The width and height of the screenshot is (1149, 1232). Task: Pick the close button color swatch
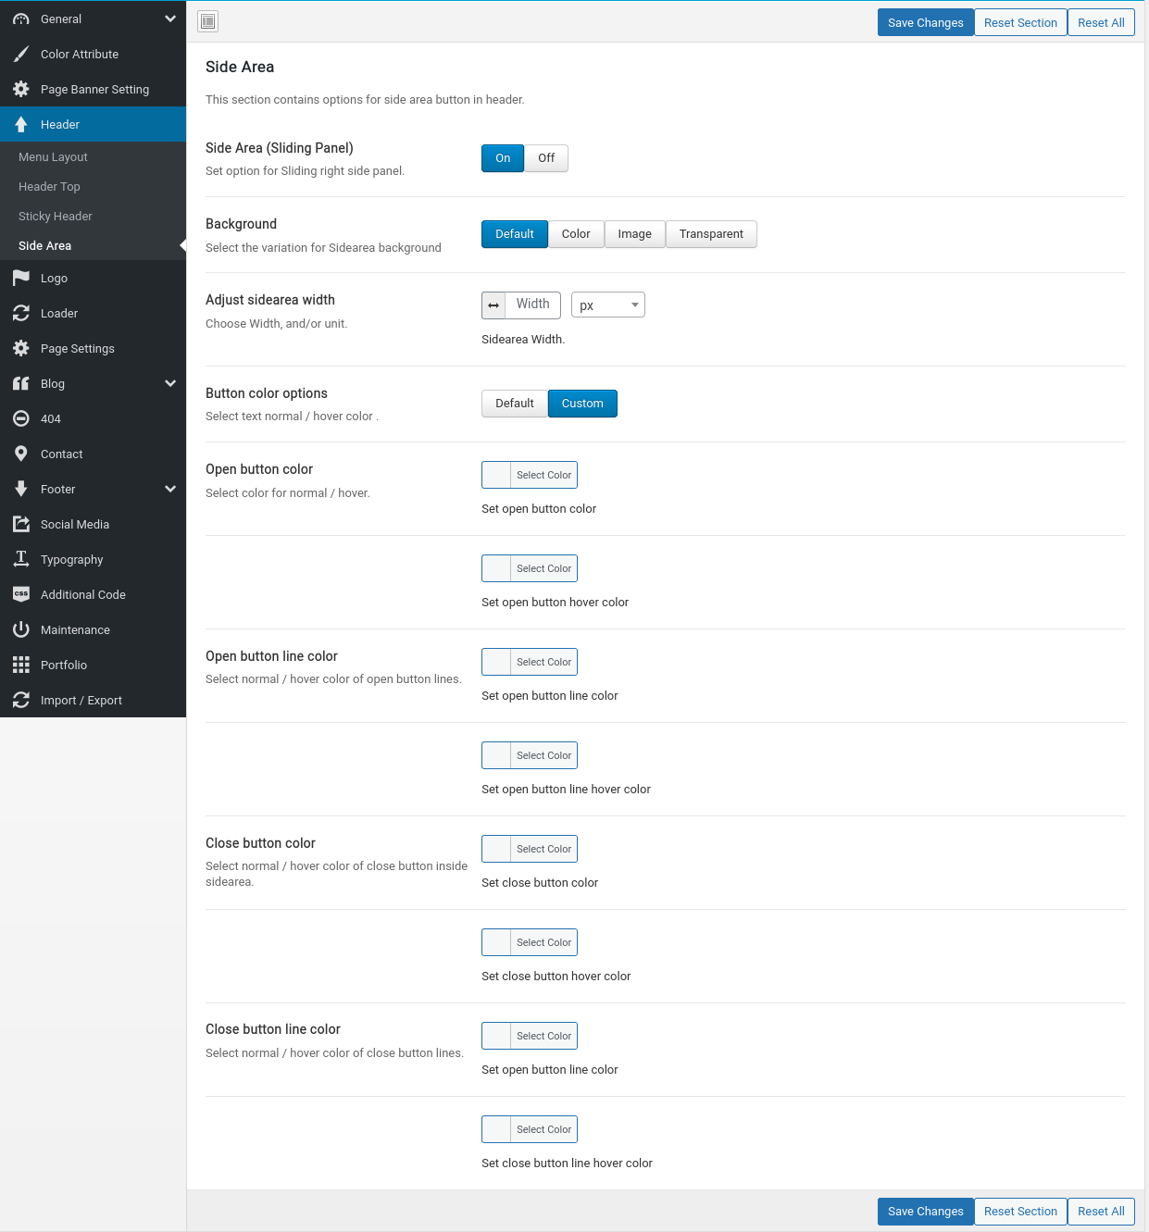[x=530, y=849]
